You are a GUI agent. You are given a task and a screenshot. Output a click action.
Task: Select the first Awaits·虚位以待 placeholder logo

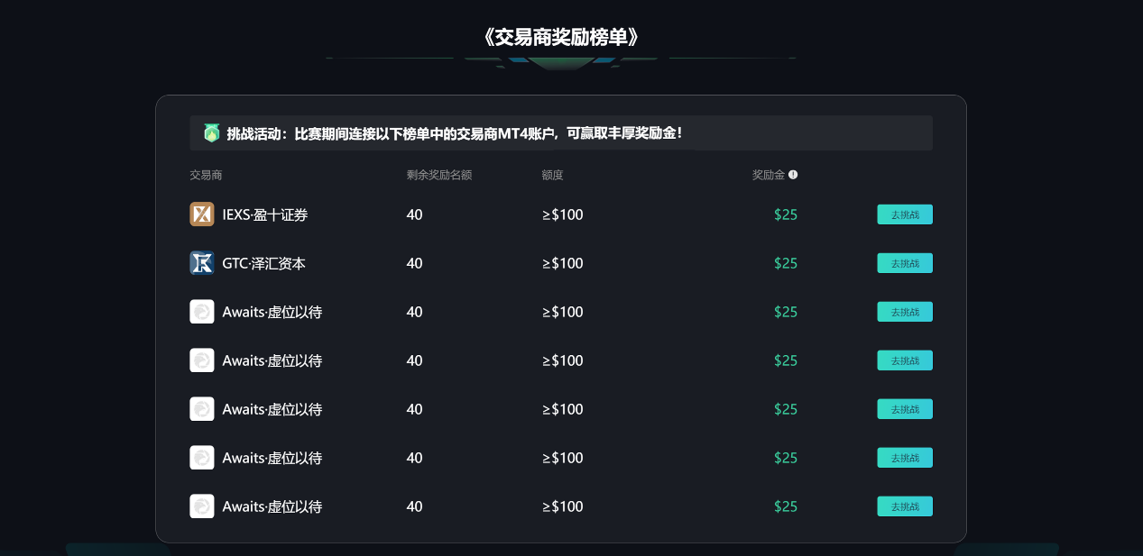[x=202, y=312]
